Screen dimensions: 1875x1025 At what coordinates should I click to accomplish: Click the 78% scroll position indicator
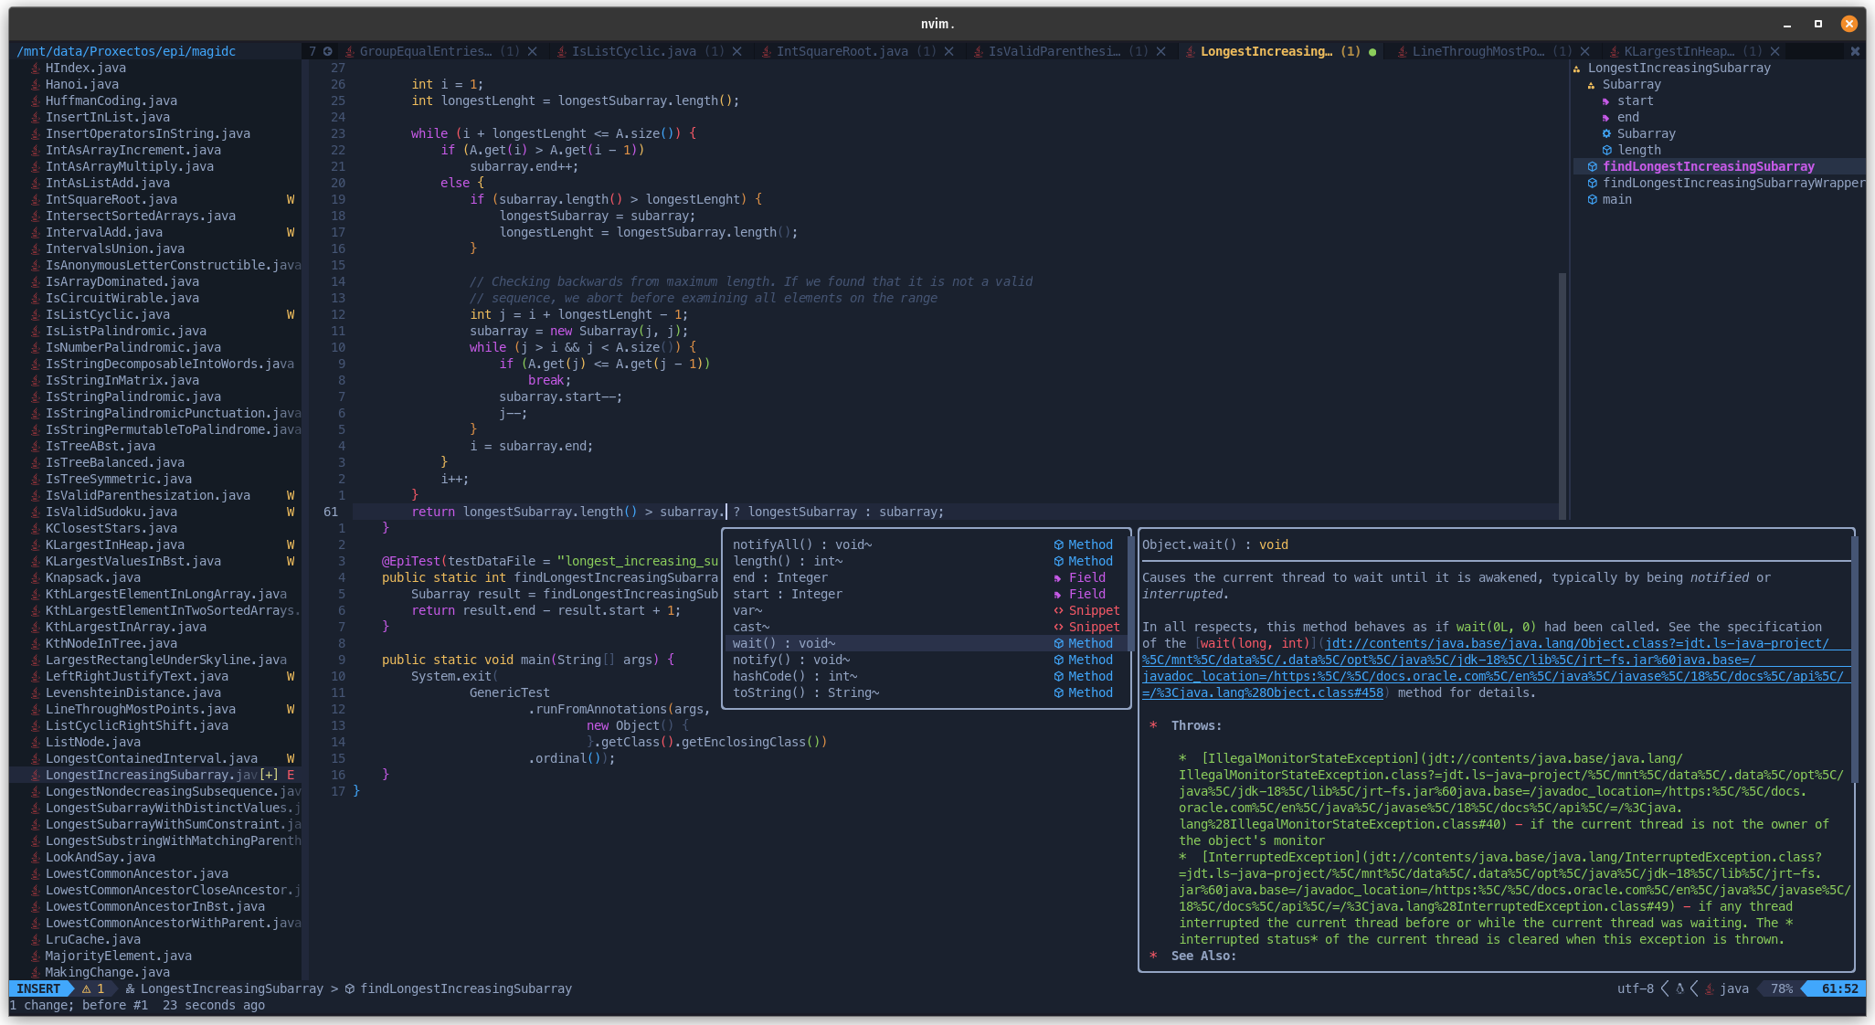coord(1781,988)
